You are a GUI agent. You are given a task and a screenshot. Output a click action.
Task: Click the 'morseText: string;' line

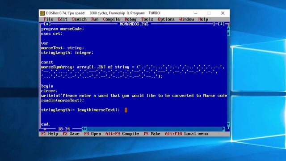click(63, 48)
